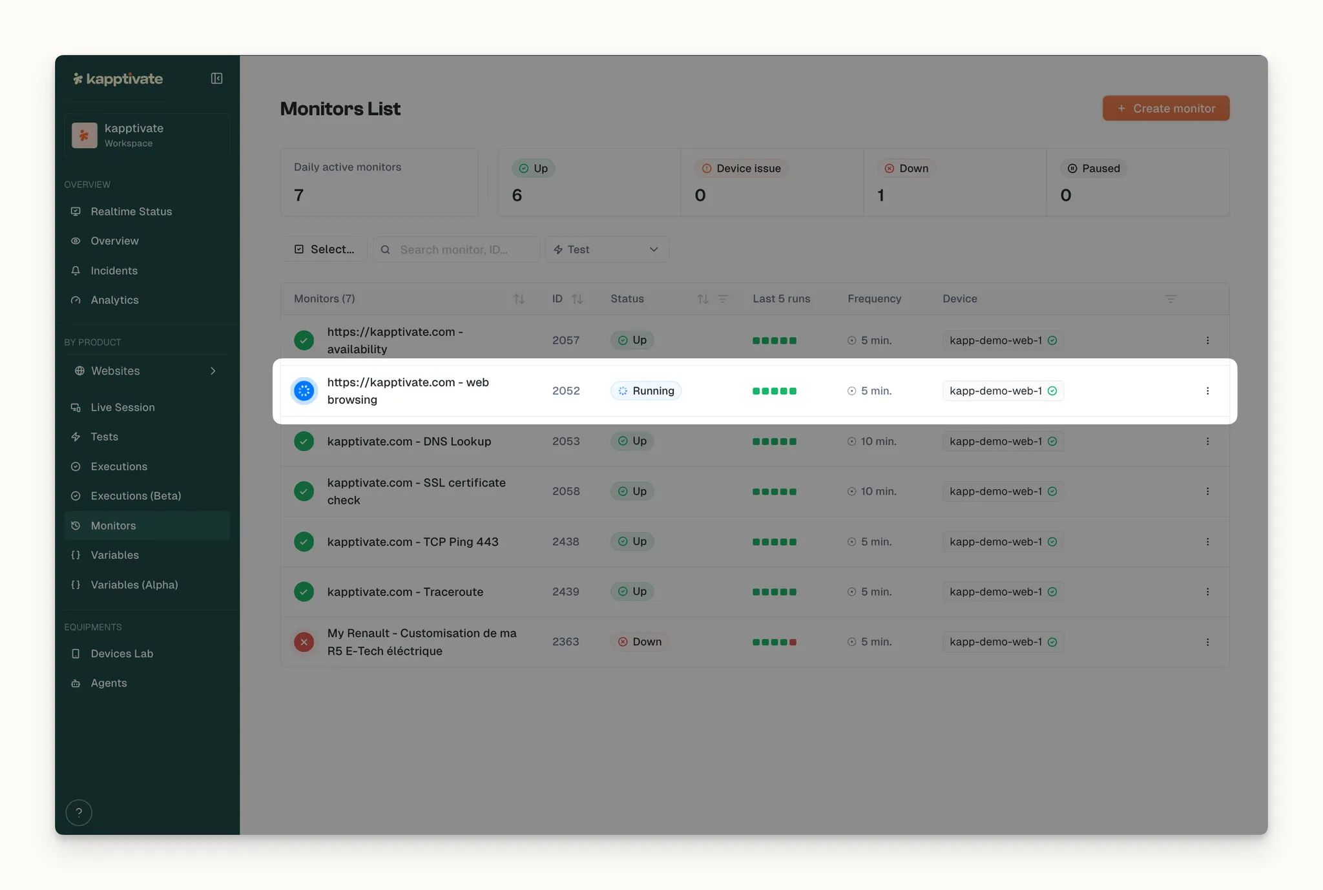Click device kapp-demo-web-1 in Traceroute row
Screen dimensions: 1323x890
coord(1003,592)
